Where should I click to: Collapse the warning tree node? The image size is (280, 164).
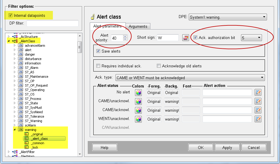(x=14, y=130)
